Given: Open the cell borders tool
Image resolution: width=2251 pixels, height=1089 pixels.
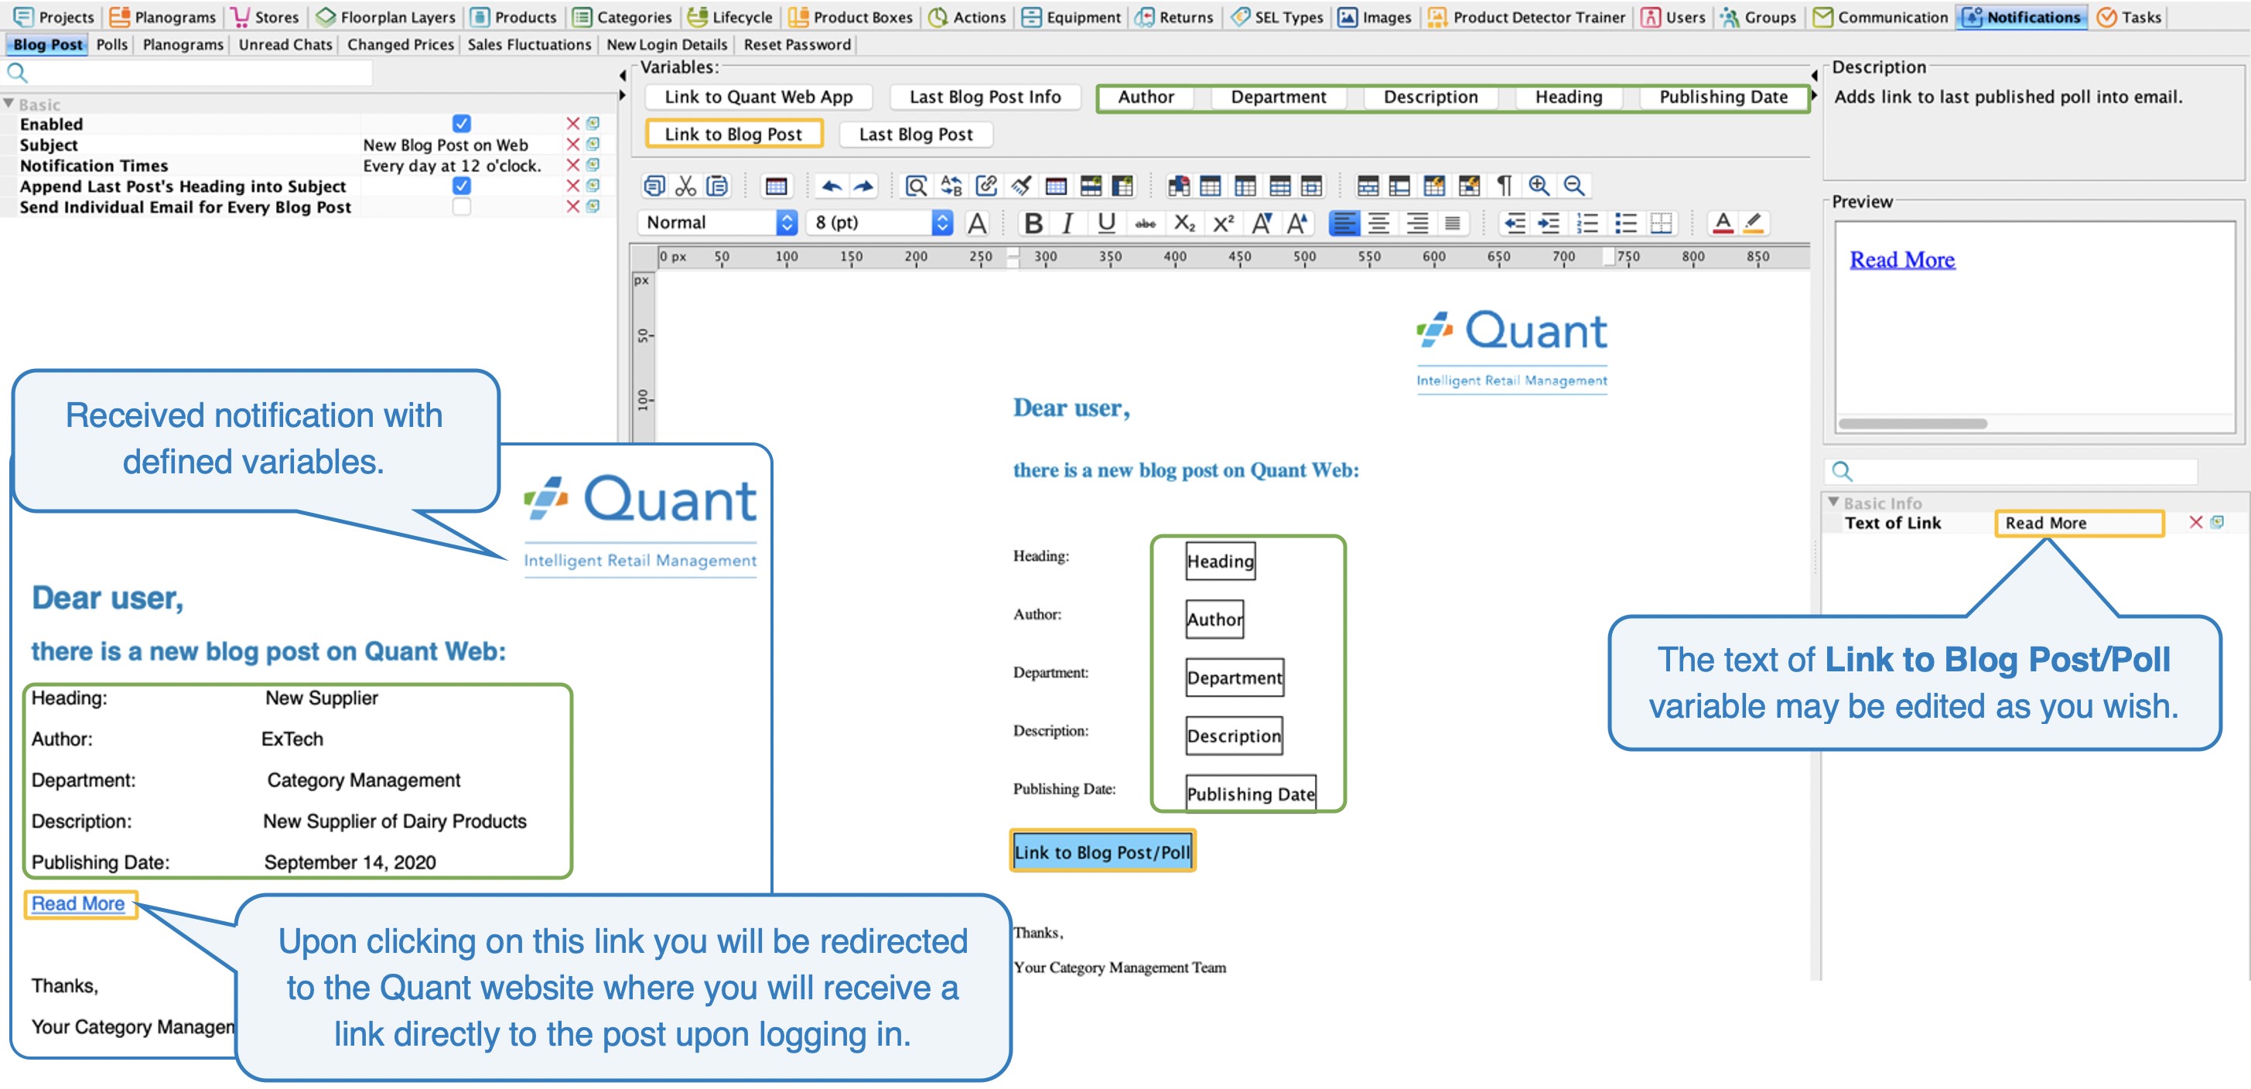Looking at the screenshot, I should (1661, 224).
